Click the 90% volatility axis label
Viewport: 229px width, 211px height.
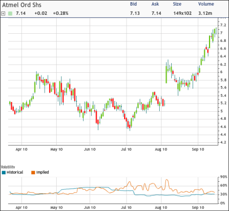(224, 177)
